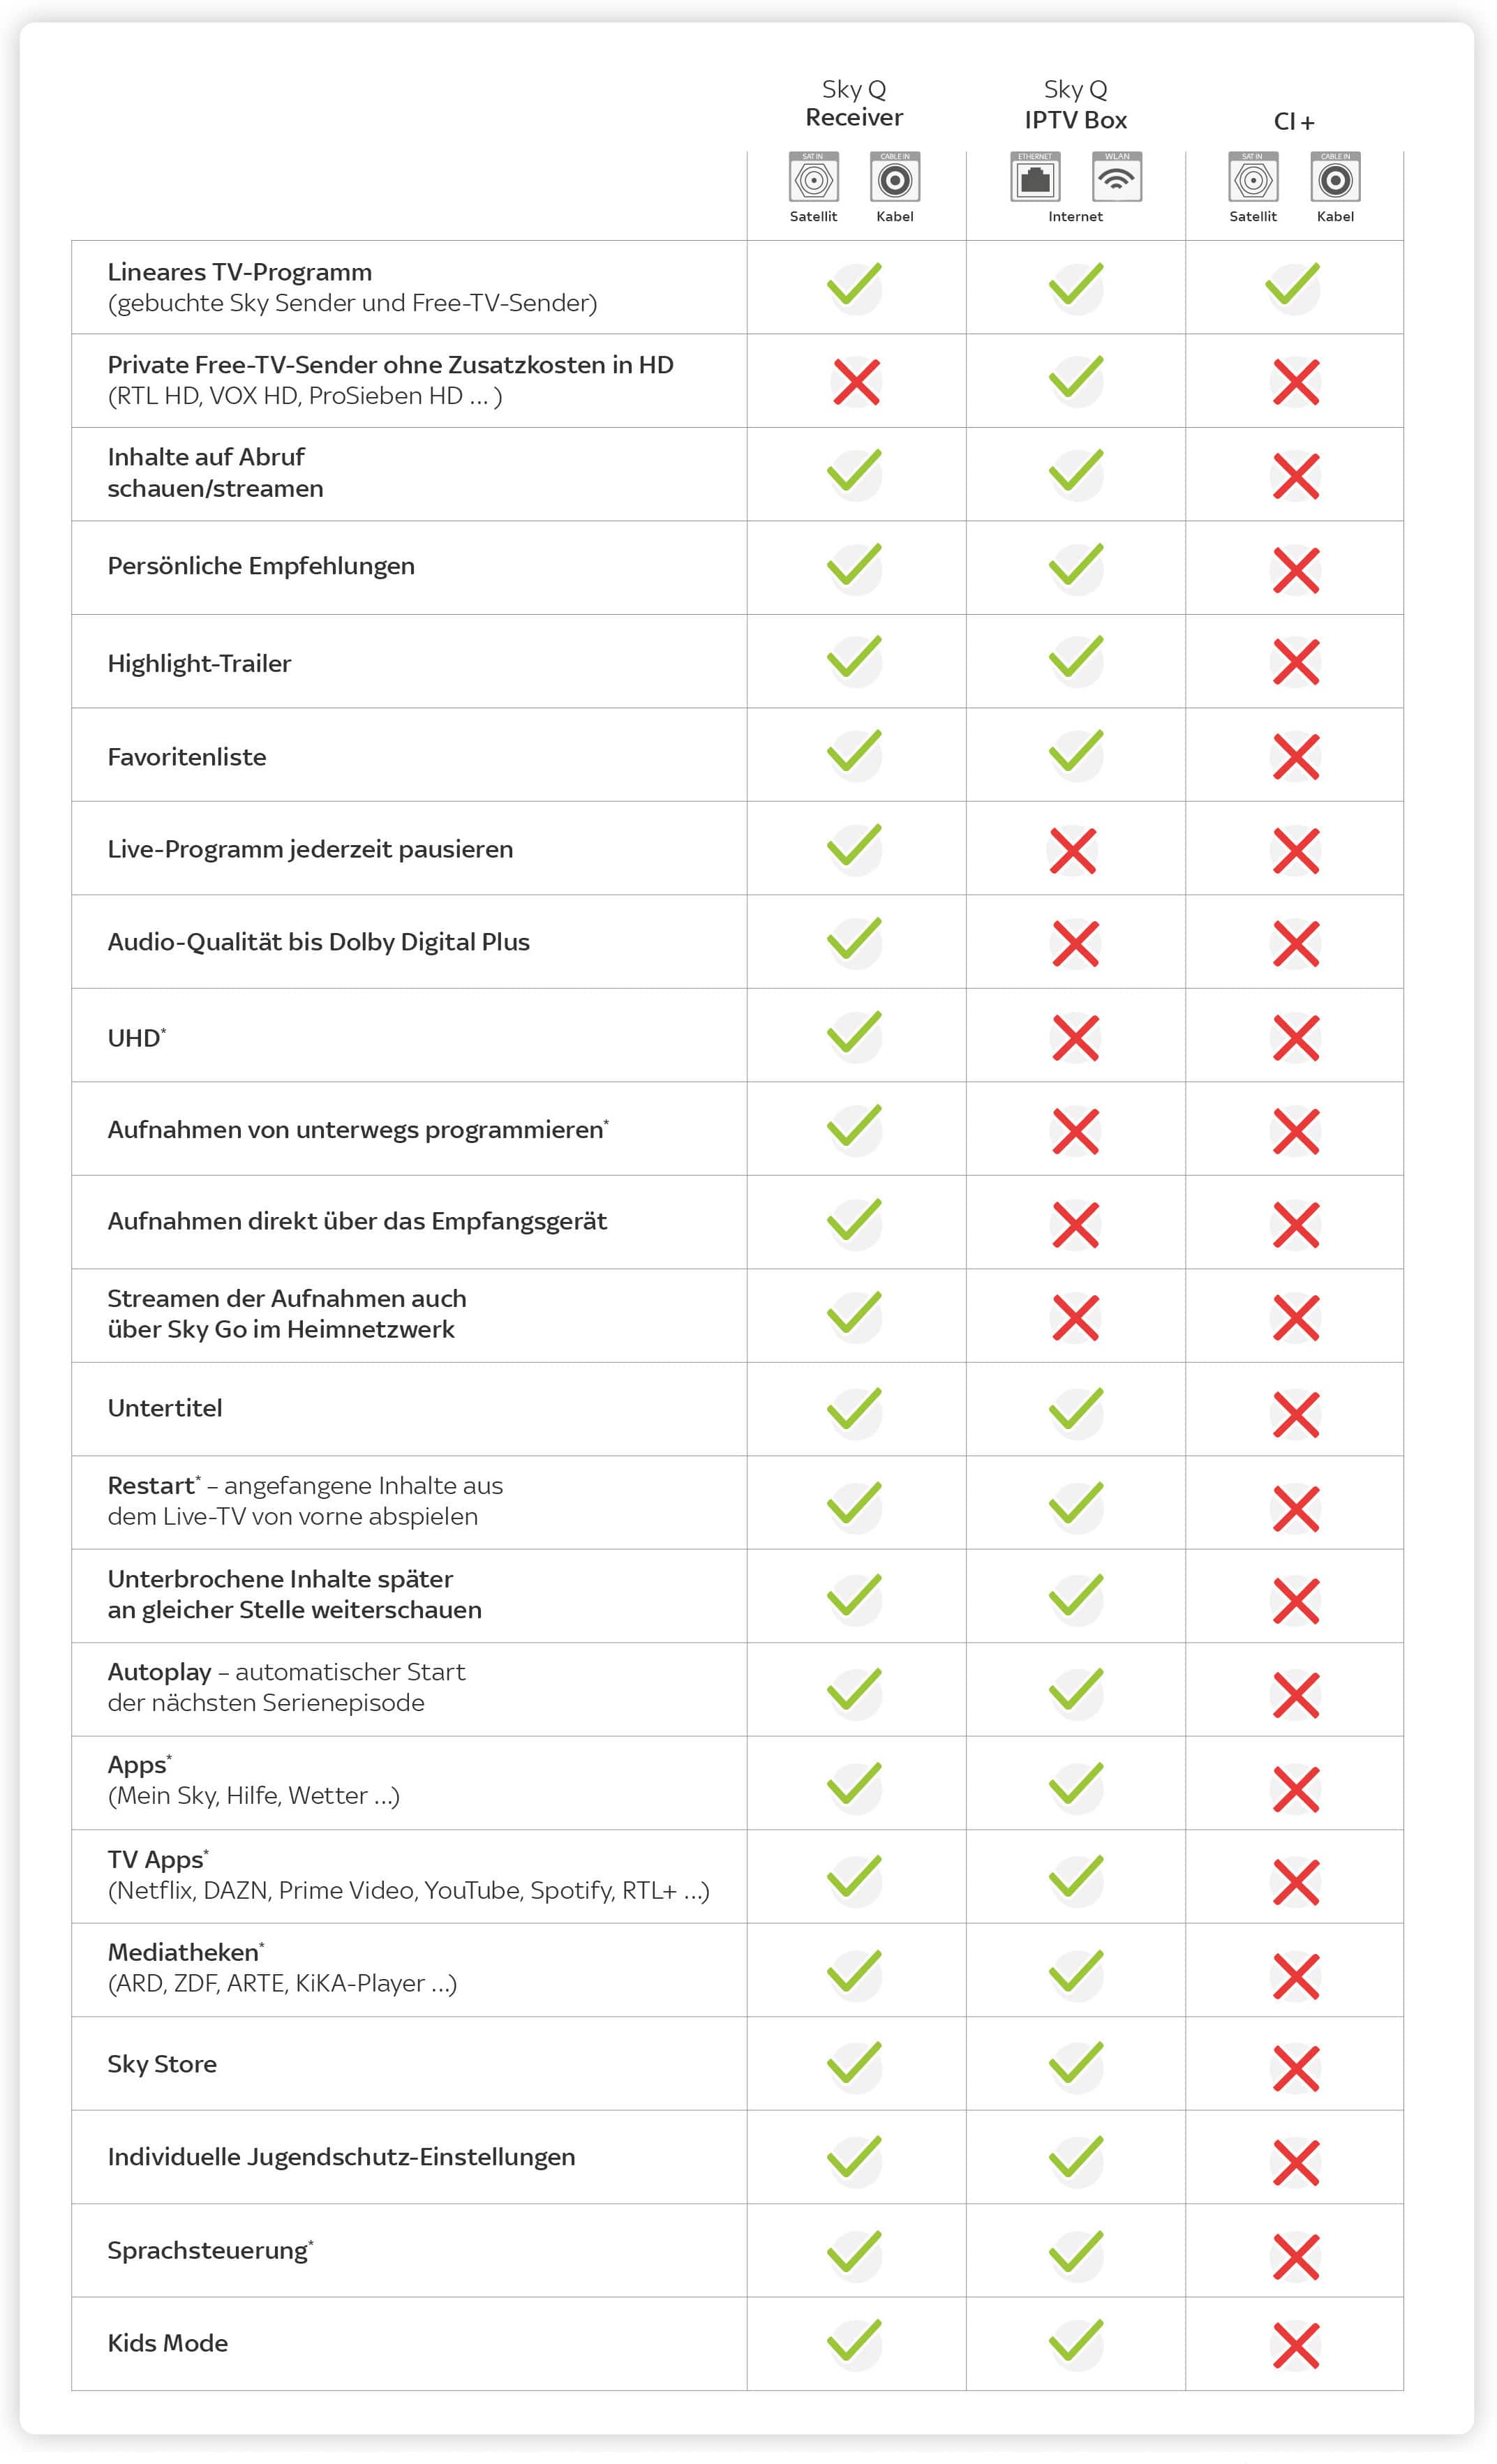This screenshot has width=1497, height=2464.
Task: Click IPTV Box's checkmark for Sky Store
Action: (1076, 2064)
